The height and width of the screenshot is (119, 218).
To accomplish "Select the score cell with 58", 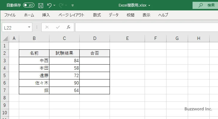I will pos(64,68).
